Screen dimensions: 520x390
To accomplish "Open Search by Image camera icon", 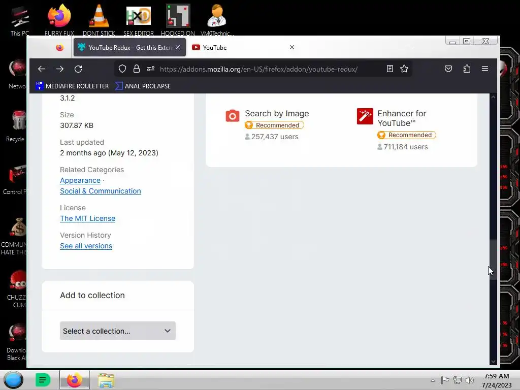I will point(233,116).
